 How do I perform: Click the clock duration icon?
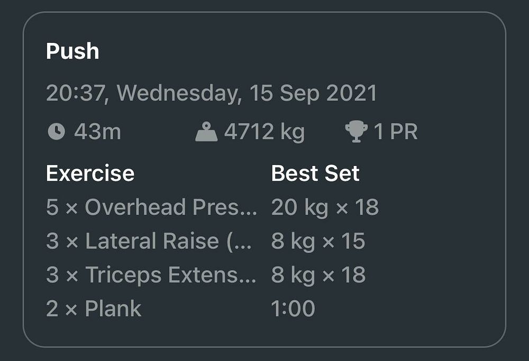57,132
